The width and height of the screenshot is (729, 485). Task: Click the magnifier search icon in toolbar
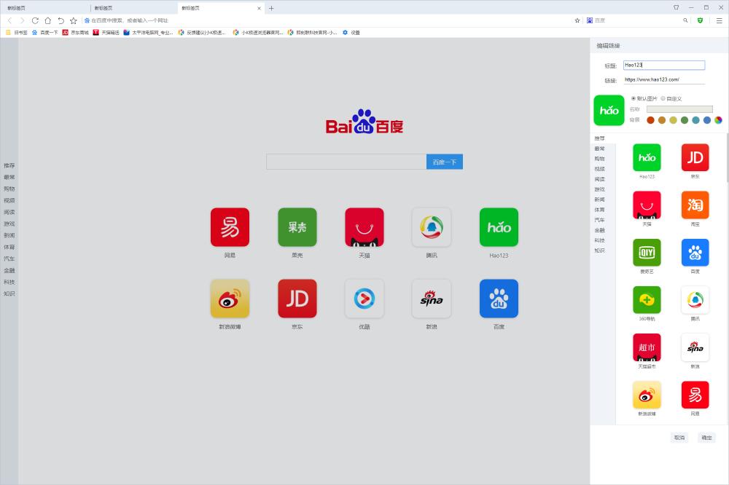click(x=685, y=20)
